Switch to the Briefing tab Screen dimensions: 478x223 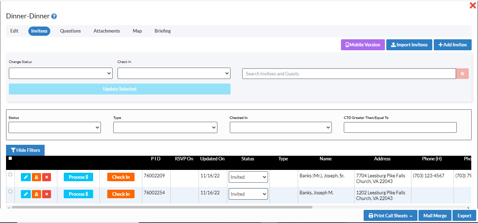point(163,31)
